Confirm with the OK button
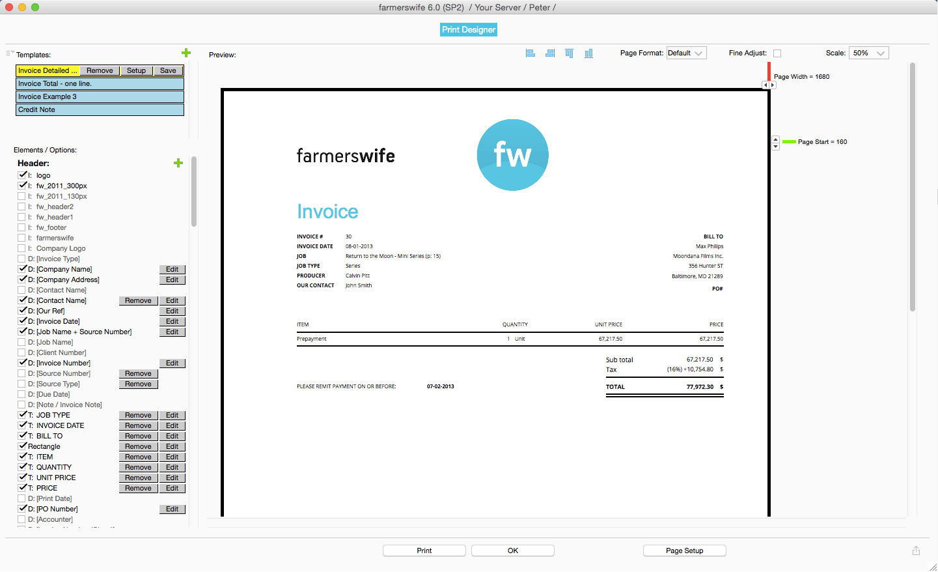The width and height of the screenshot is (938, 572). click(513, 551)
